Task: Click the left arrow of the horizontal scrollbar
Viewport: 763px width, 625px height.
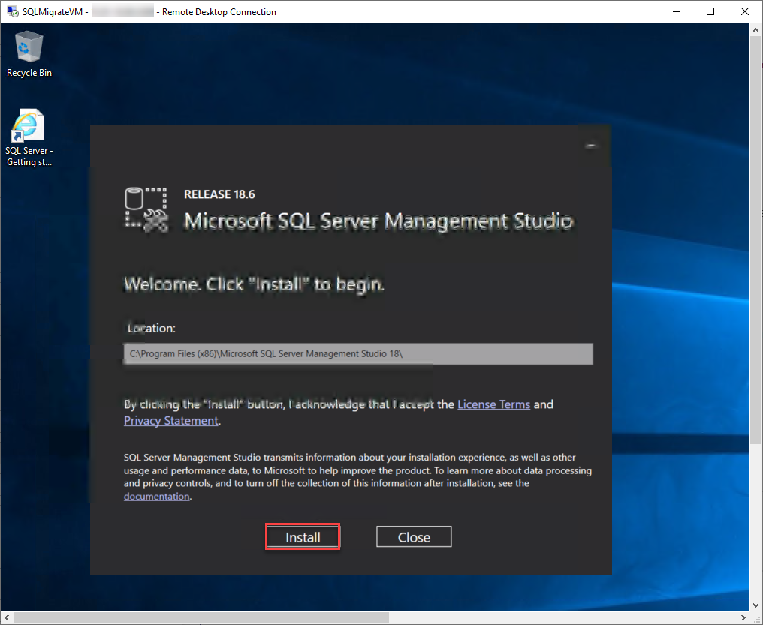Action: [5, 617]
